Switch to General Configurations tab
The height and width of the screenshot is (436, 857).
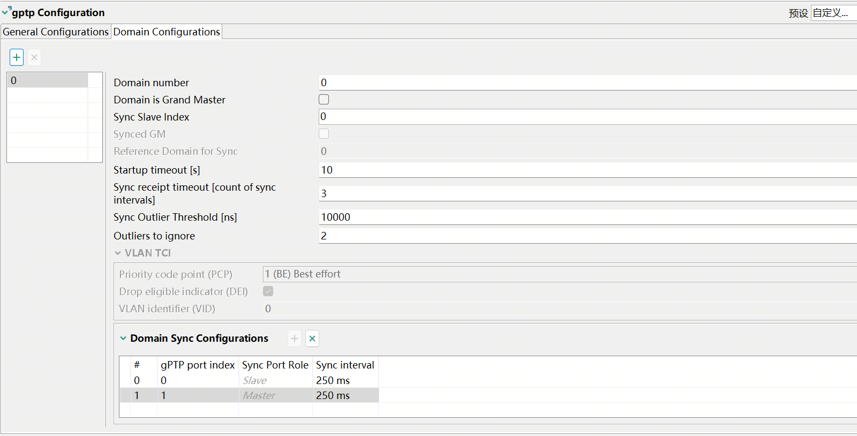(56, 32)
